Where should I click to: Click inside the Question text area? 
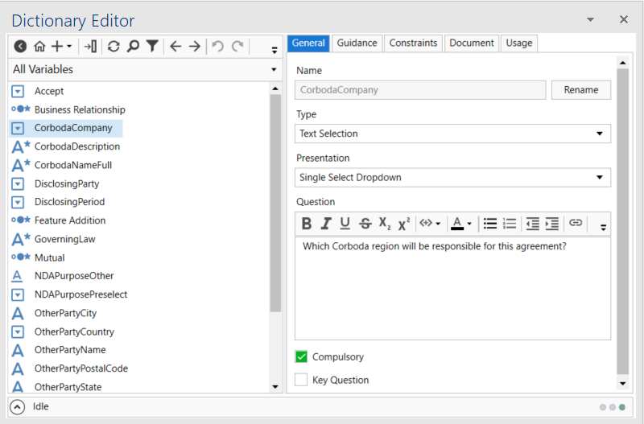[x=451, y=290]
